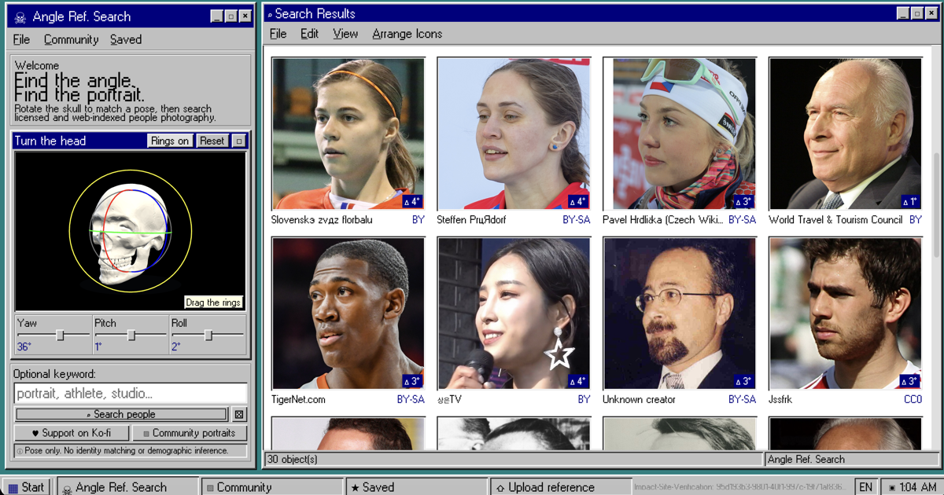Open the Start menu on the taskbar
Viewport: 944px width, 495px height.
click(x=26, y=487)
